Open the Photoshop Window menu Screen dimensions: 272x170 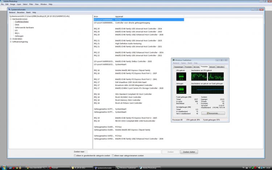[x=44, y=4]
